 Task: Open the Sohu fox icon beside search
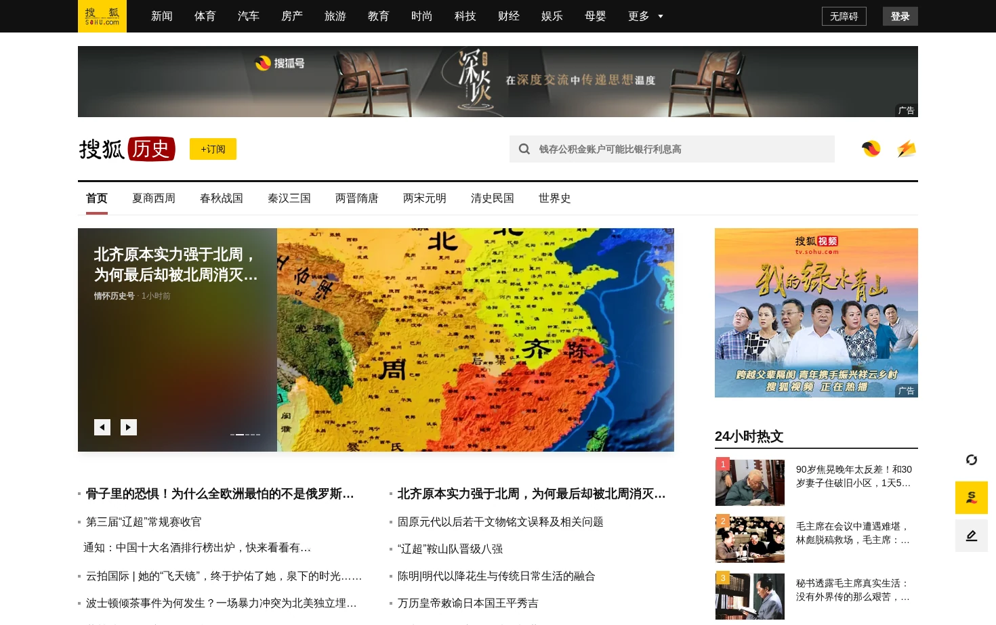pyautogui.click(x=871, y=149)
